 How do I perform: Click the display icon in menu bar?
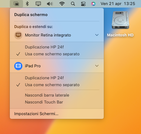(x=38, y=4)
